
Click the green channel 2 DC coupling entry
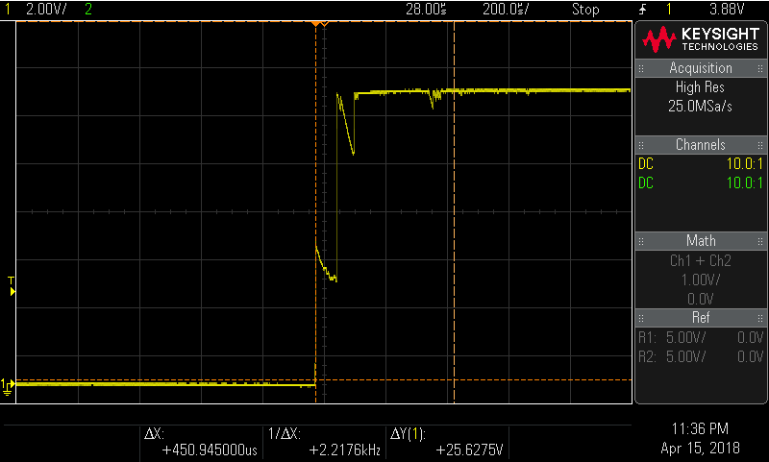(646, 182)
